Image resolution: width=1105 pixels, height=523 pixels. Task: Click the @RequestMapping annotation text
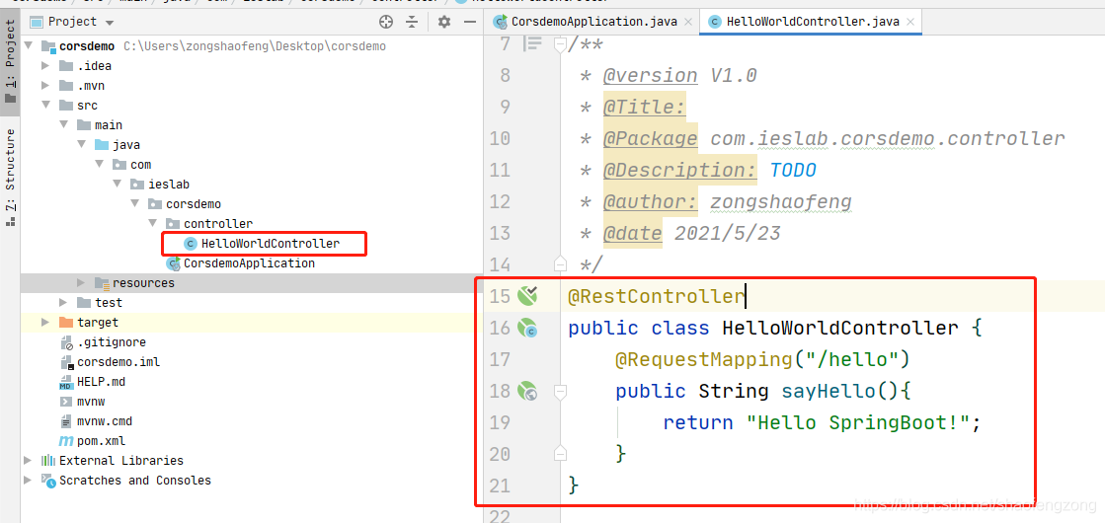point(703,360)
